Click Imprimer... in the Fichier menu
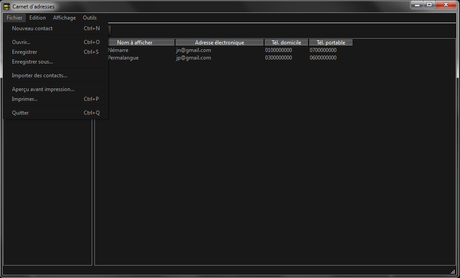 24,99
